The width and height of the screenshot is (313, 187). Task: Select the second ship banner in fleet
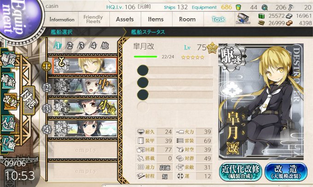(85, 87)
